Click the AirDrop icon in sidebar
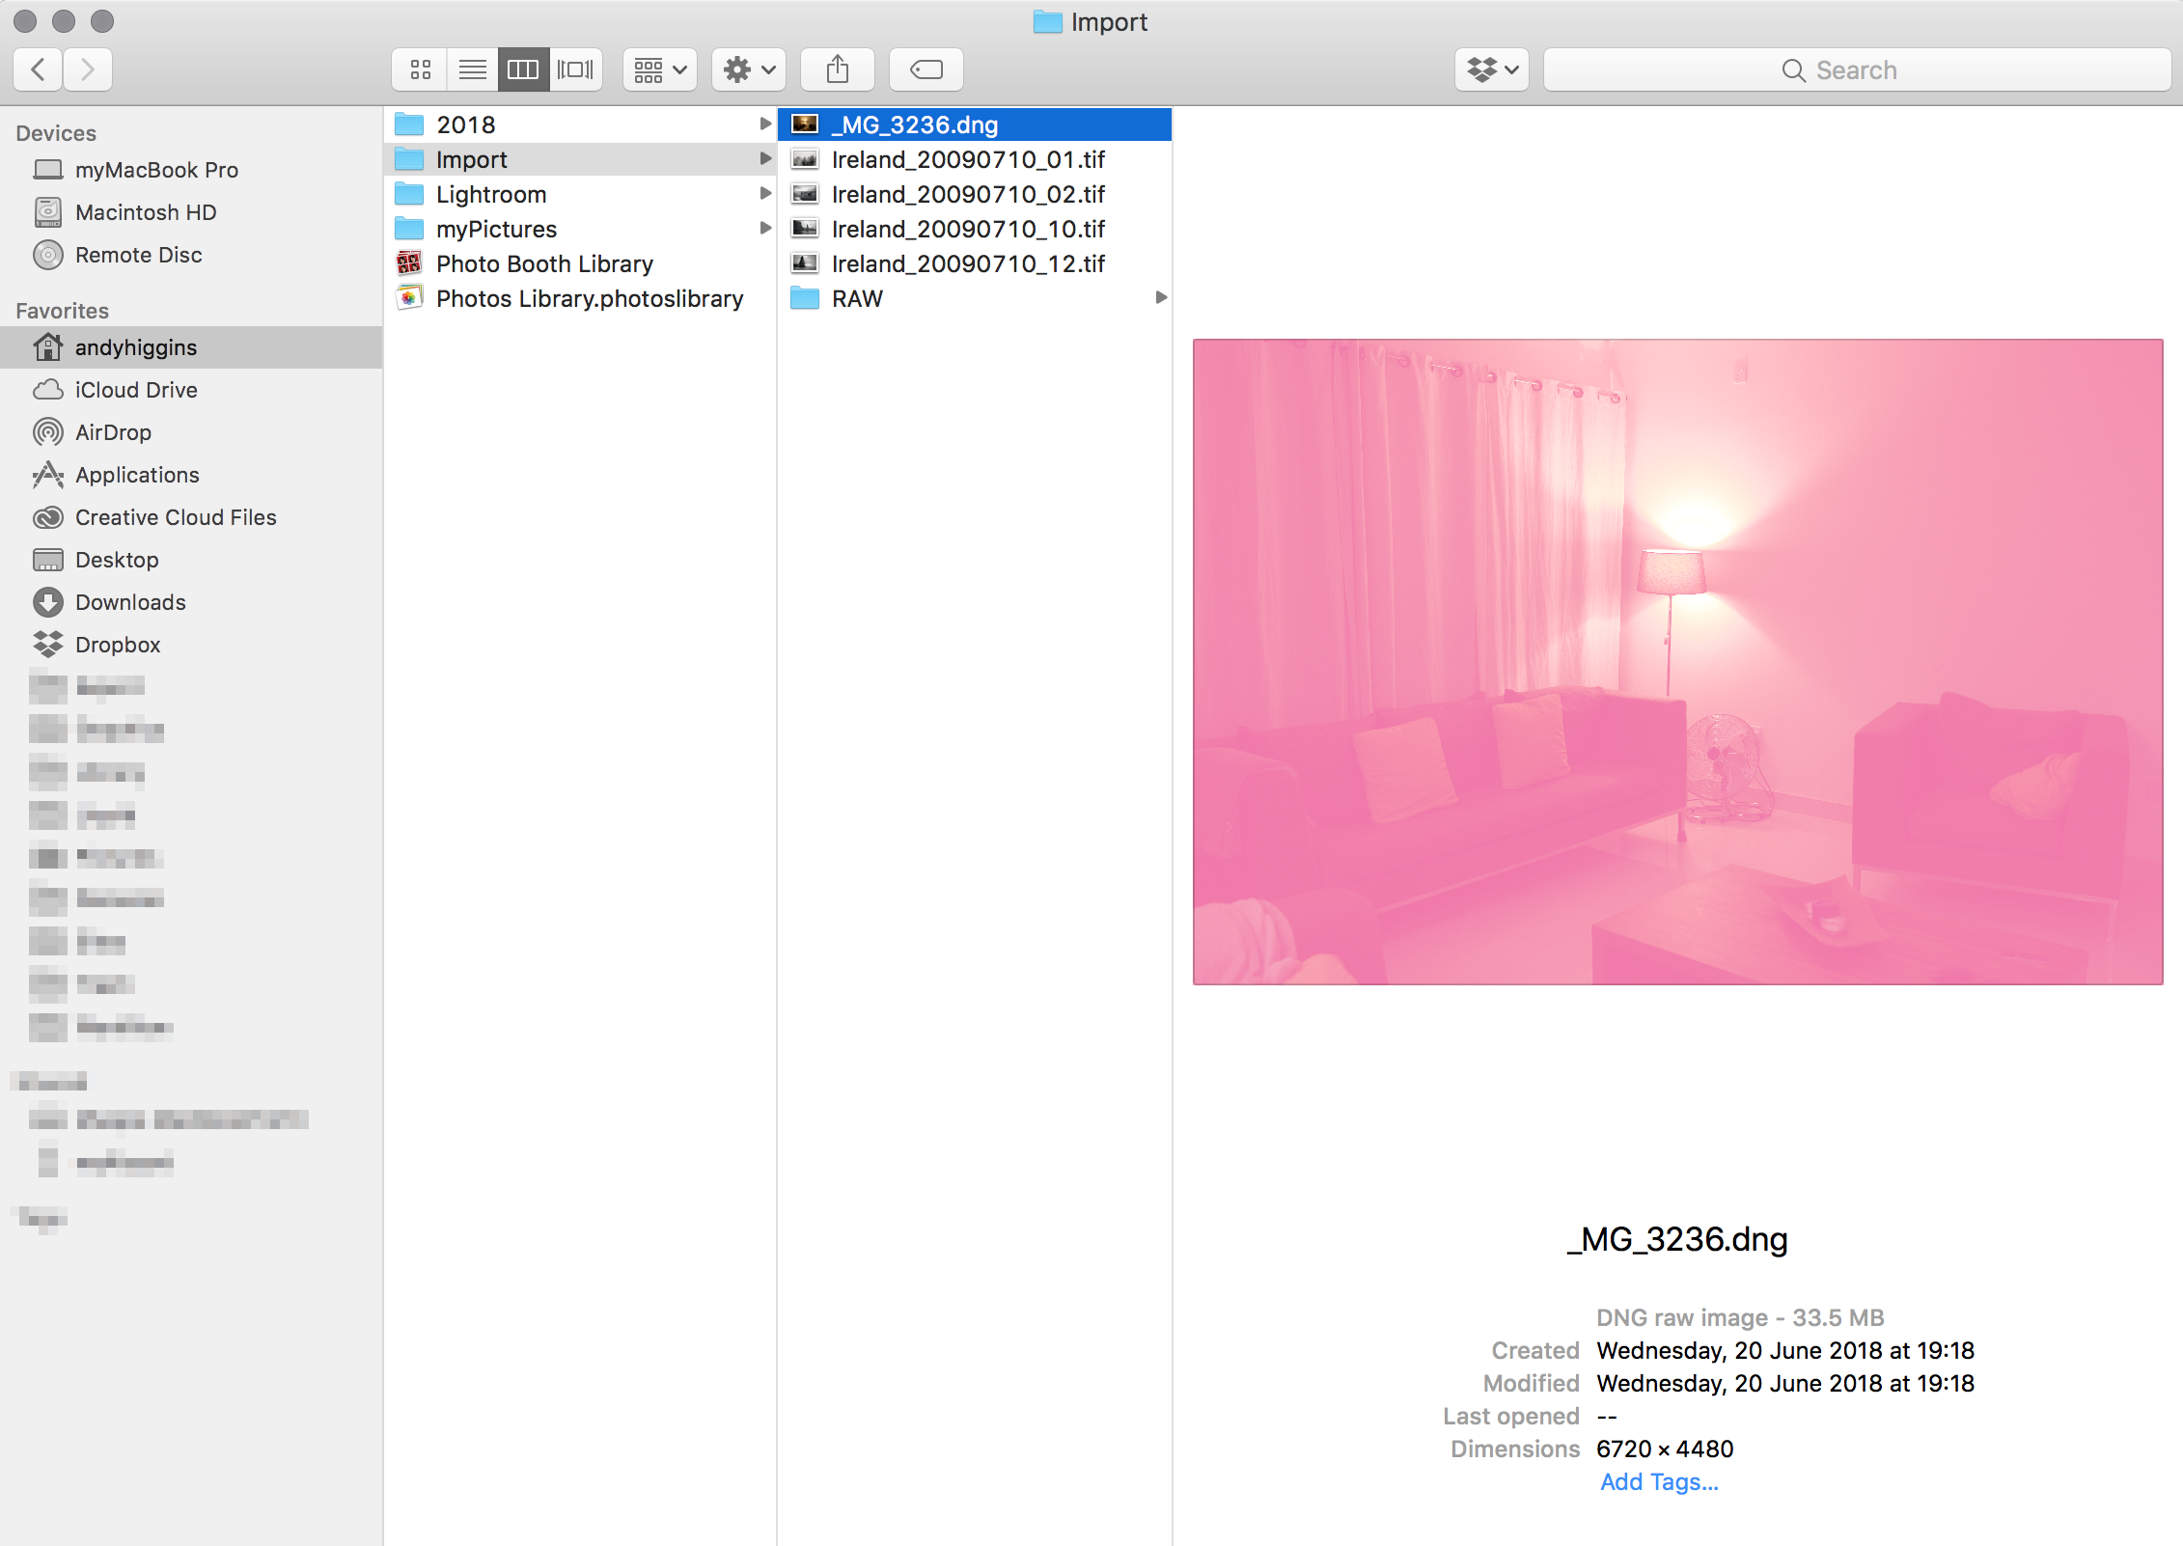Image resolution: width=2183 pixels, height=1546 pixels. [x=48, y=432]
